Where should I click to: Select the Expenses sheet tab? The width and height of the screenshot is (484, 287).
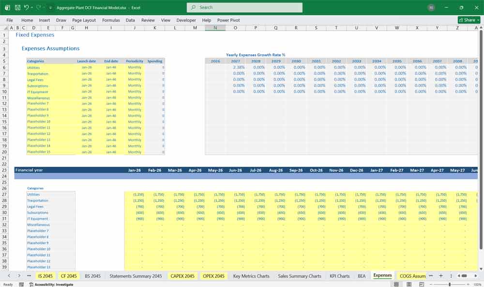(382, 275)
